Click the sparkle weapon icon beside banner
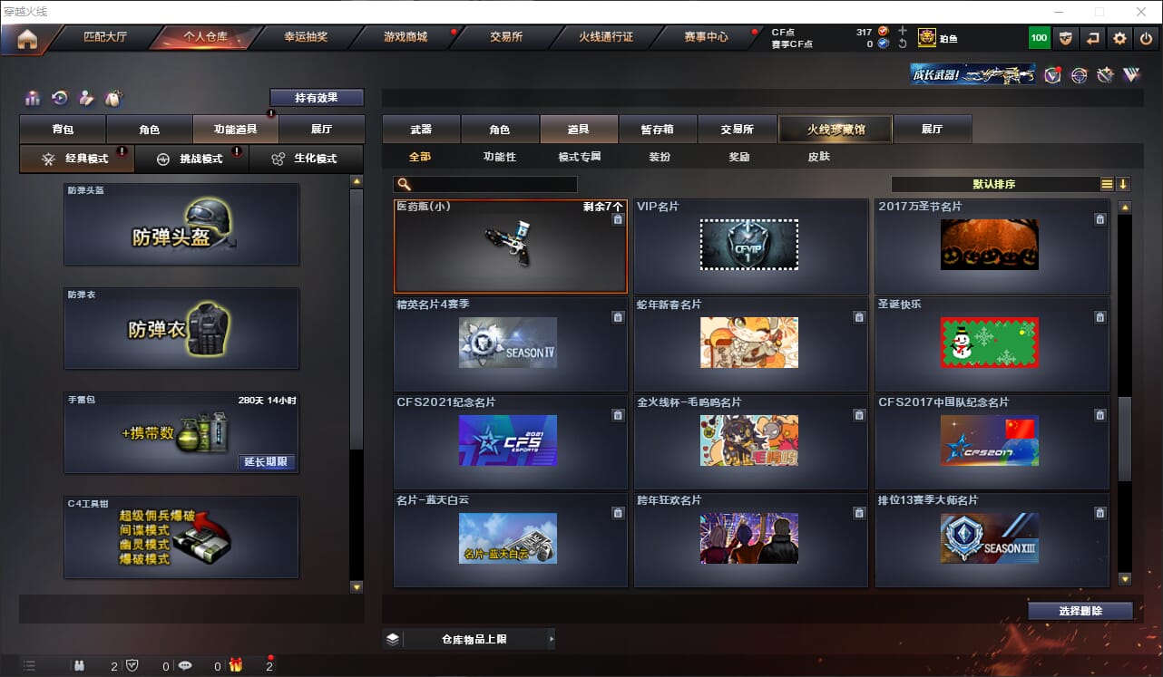 [x=1105, y=75]
